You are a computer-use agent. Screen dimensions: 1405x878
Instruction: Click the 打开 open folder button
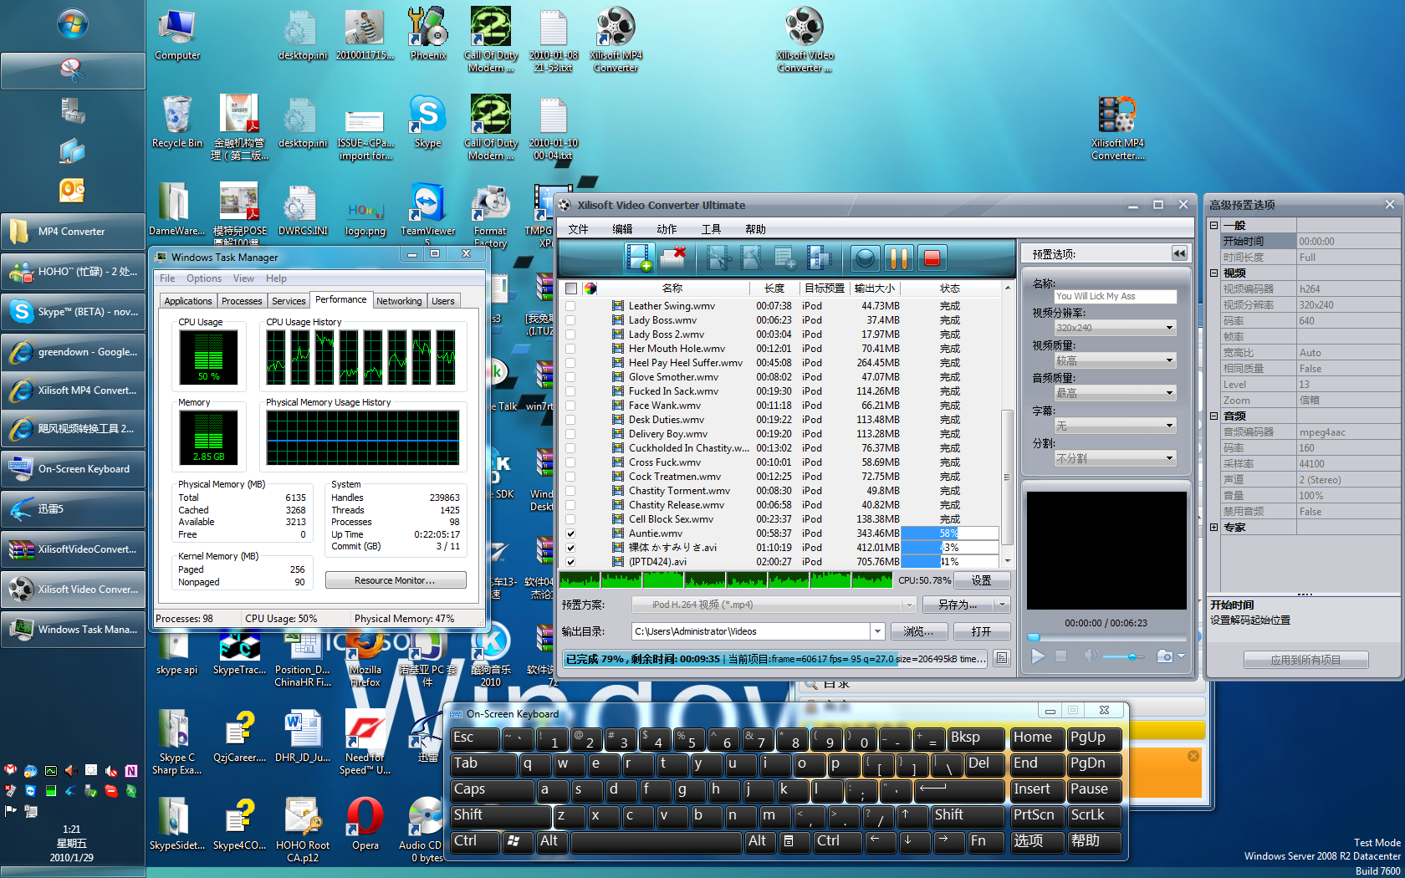coord(981,631)
